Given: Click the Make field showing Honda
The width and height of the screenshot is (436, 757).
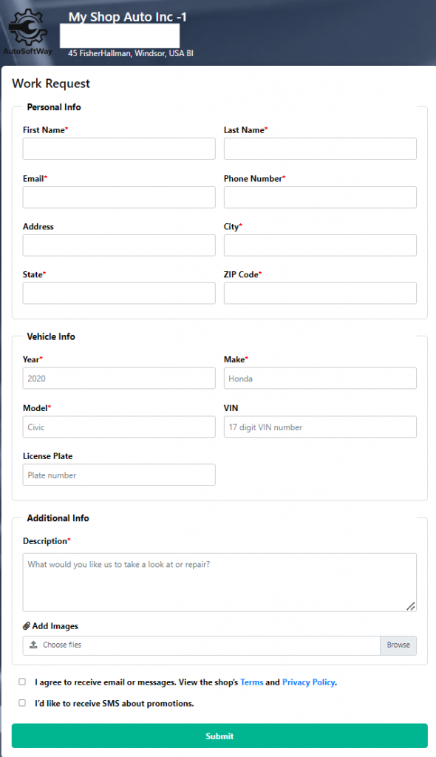Looking at the screenshot, I should [320, 378].
